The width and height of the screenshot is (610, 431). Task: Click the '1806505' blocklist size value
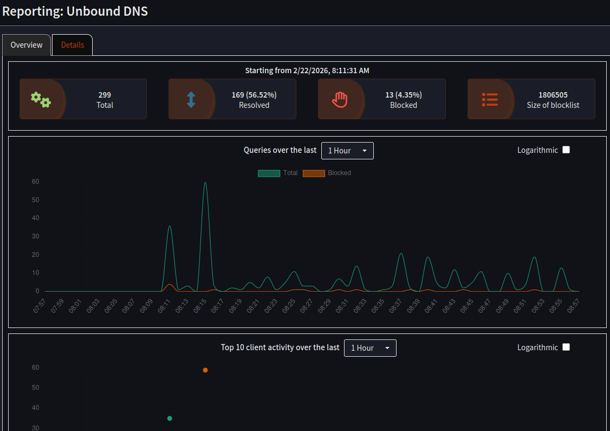(553, 95)
